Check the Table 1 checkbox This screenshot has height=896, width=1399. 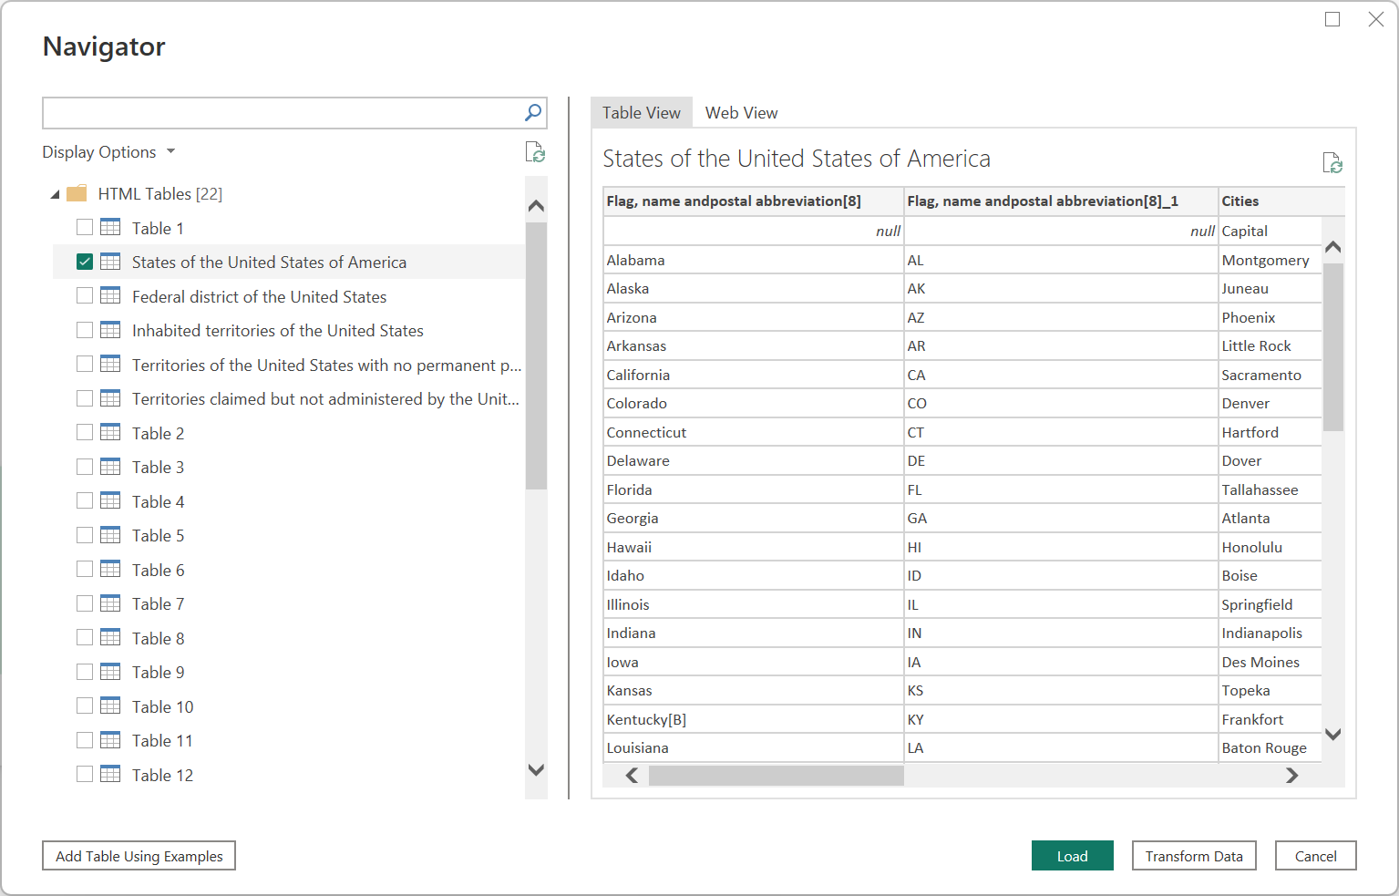point(85,227)
